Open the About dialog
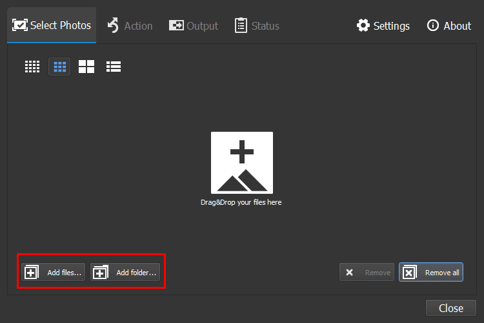This screenshot has height=323, width=484. click(x=449, y=26)
